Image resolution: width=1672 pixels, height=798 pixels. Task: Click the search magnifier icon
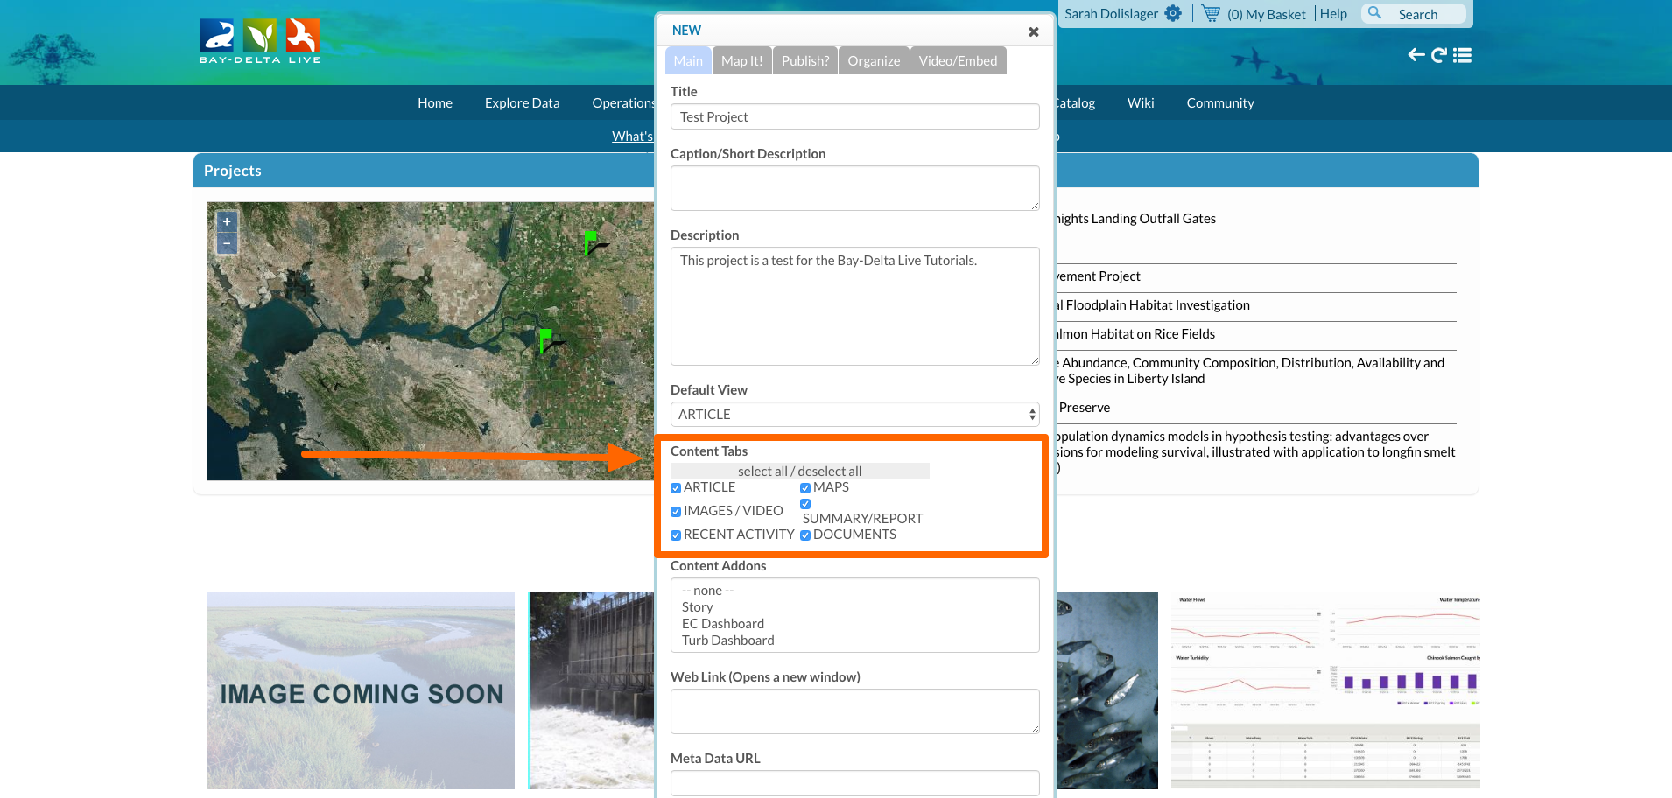(1374, 13)
